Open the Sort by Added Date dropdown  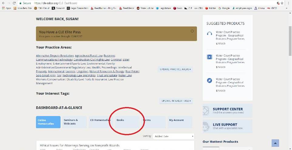click(x=174, y=136)
